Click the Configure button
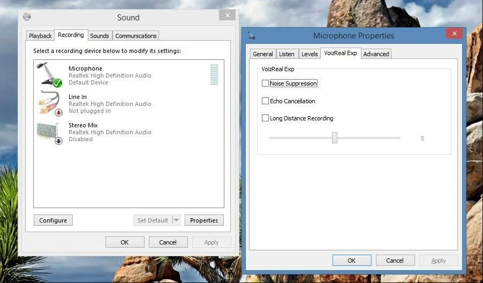Image resolution: width=483 pixels, height=283 pixels. (53, 220)
